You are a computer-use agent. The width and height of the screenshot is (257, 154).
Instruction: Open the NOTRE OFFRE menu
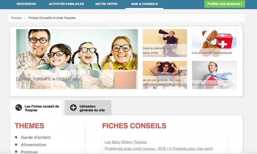[106, 4]
